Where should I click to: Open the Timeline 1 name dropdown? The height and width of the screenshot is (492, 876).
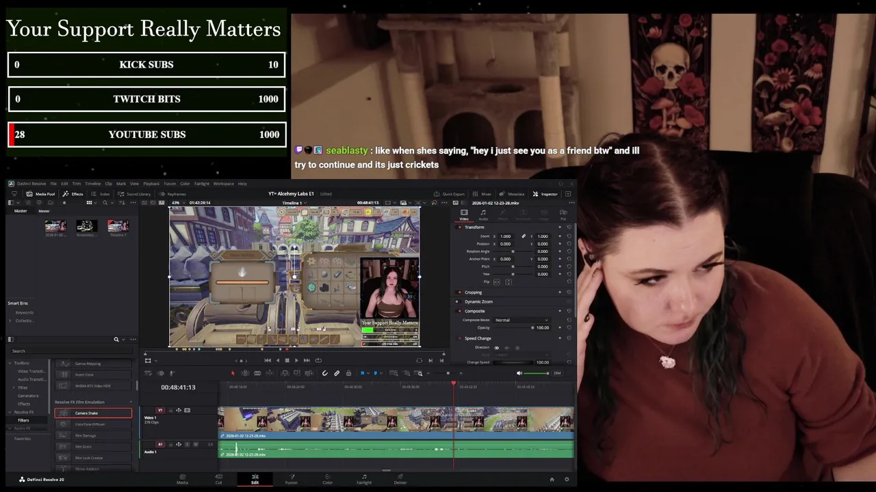(294, 203)
